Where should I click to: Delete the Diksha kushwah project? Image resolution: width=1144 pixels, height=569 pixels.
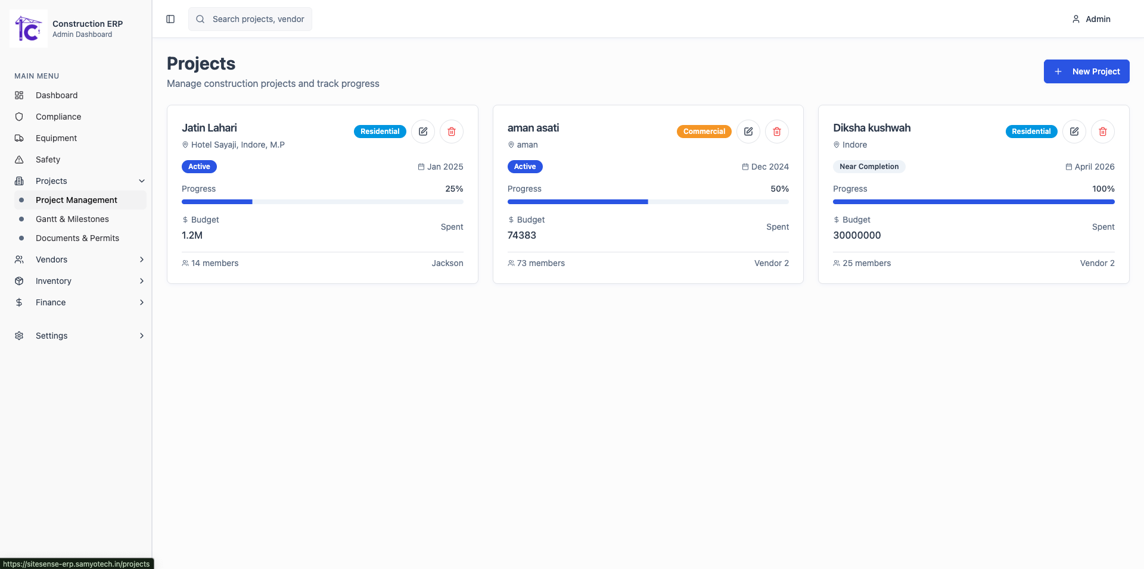pyautogui.click(x=1103, y=132)
